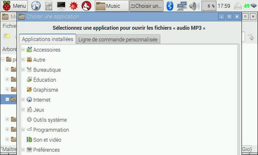The image size is (258, 155).
Task: Expand the Programmation category
Action: [x=23, y=130]
